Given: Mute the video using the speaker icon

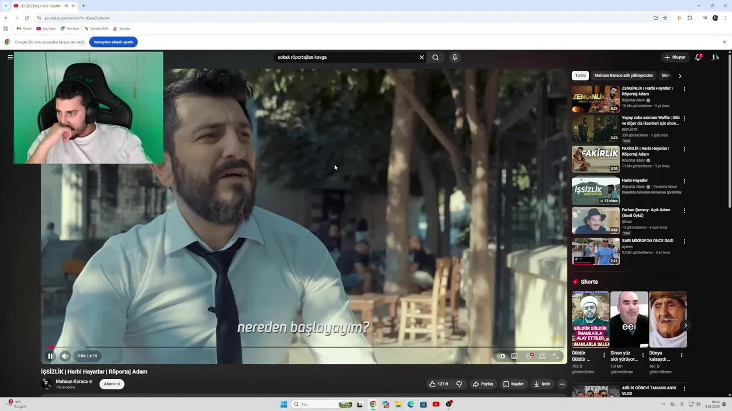Looking at the screenshot, I should 65,356.
